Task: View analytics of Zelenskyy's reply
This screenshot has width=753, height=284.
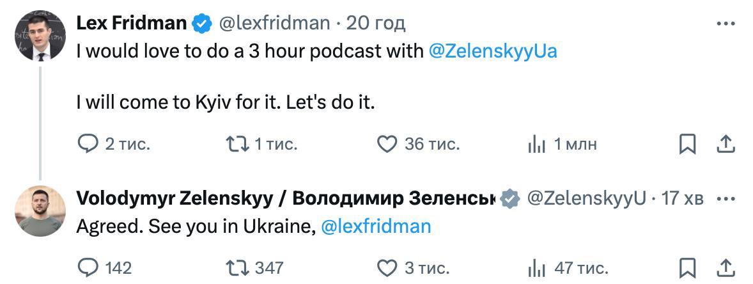Action: 536,267
